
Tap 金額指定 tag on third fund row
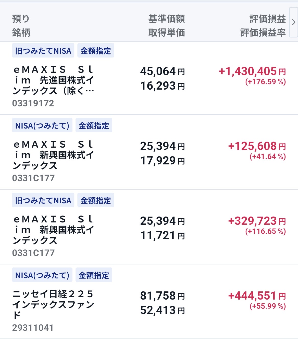click(96, 200)
